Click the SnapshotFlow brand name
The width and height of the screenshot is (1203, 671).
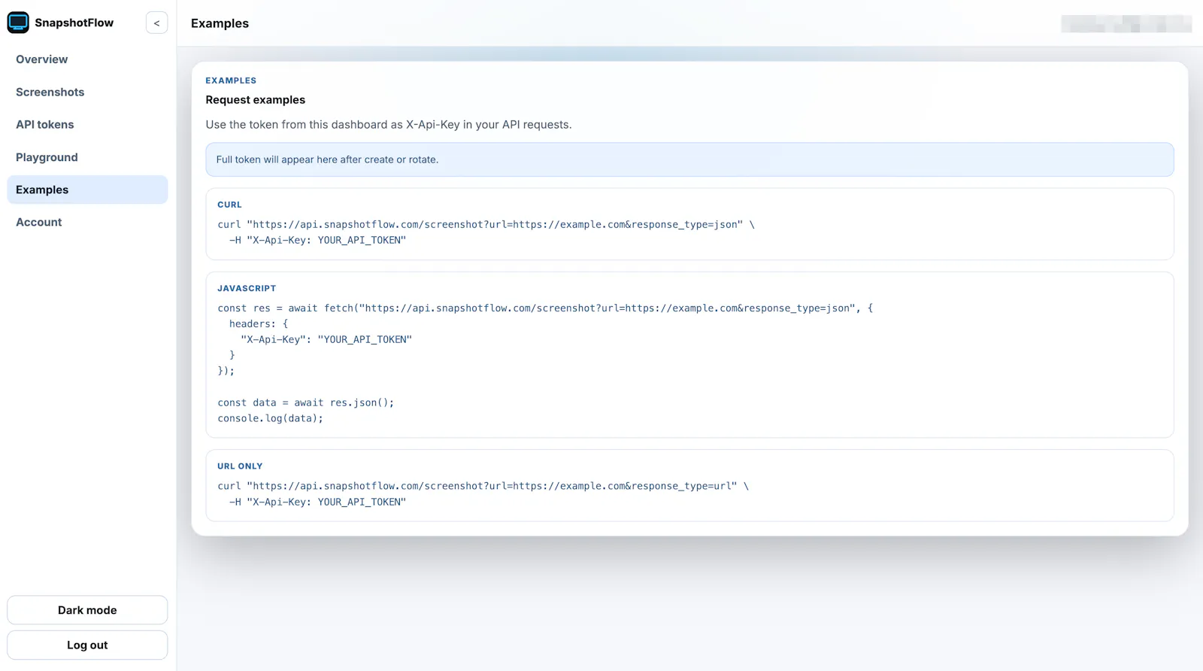click(74, 23)
